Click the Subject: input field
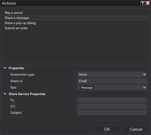The image size is (151, 135). coord(112,113)
